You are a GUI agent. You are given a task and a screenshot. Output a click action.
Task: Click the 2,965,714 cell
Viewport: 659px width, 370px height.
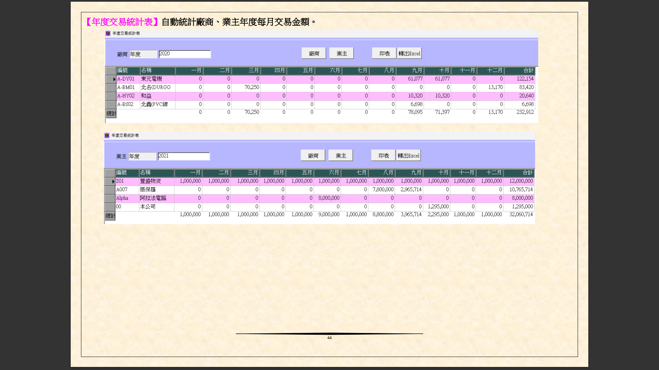pos(409,190)
